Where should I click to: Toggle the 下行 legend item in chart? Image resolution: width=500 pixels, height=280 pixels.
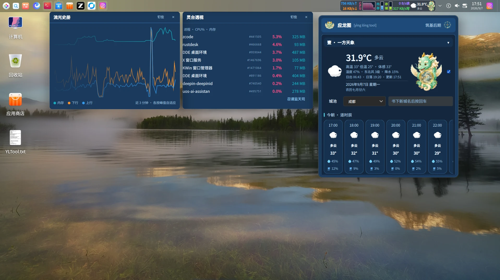(x=73, y=103)
